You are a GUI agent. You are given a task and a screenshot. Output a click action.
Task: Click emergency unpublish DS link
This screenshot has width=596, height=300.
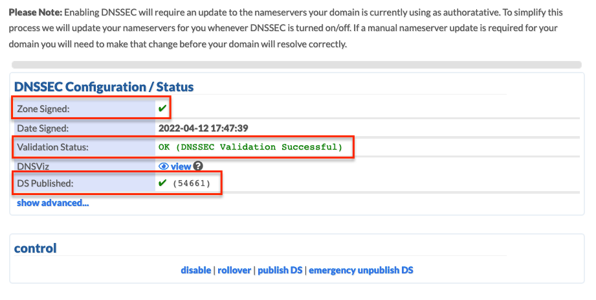click(361, 270)
